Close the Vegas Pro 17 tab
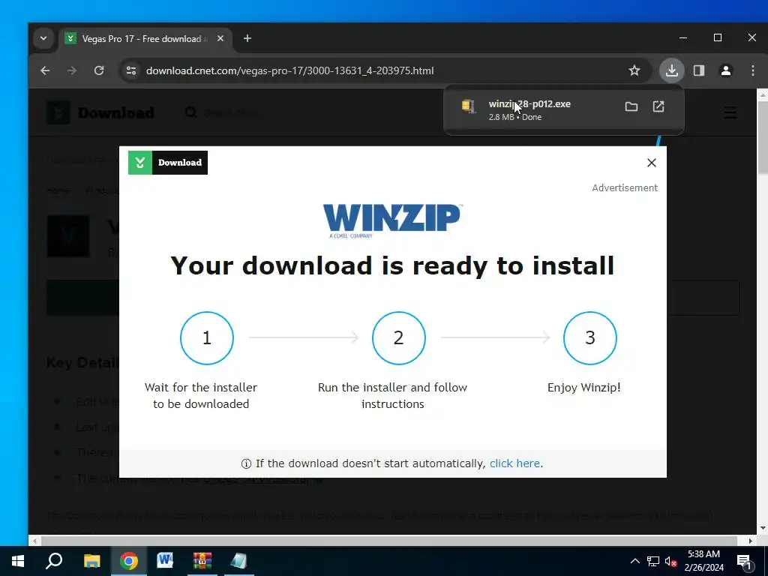This screenshot has width=768, height=576. pos(220,38)
